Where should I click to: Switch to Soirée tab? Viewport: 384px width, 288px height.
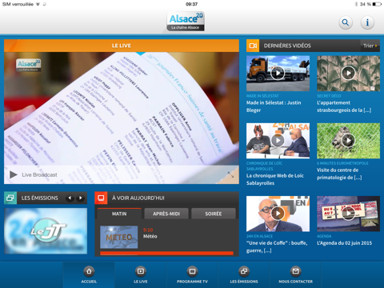[x=214, y=214]
